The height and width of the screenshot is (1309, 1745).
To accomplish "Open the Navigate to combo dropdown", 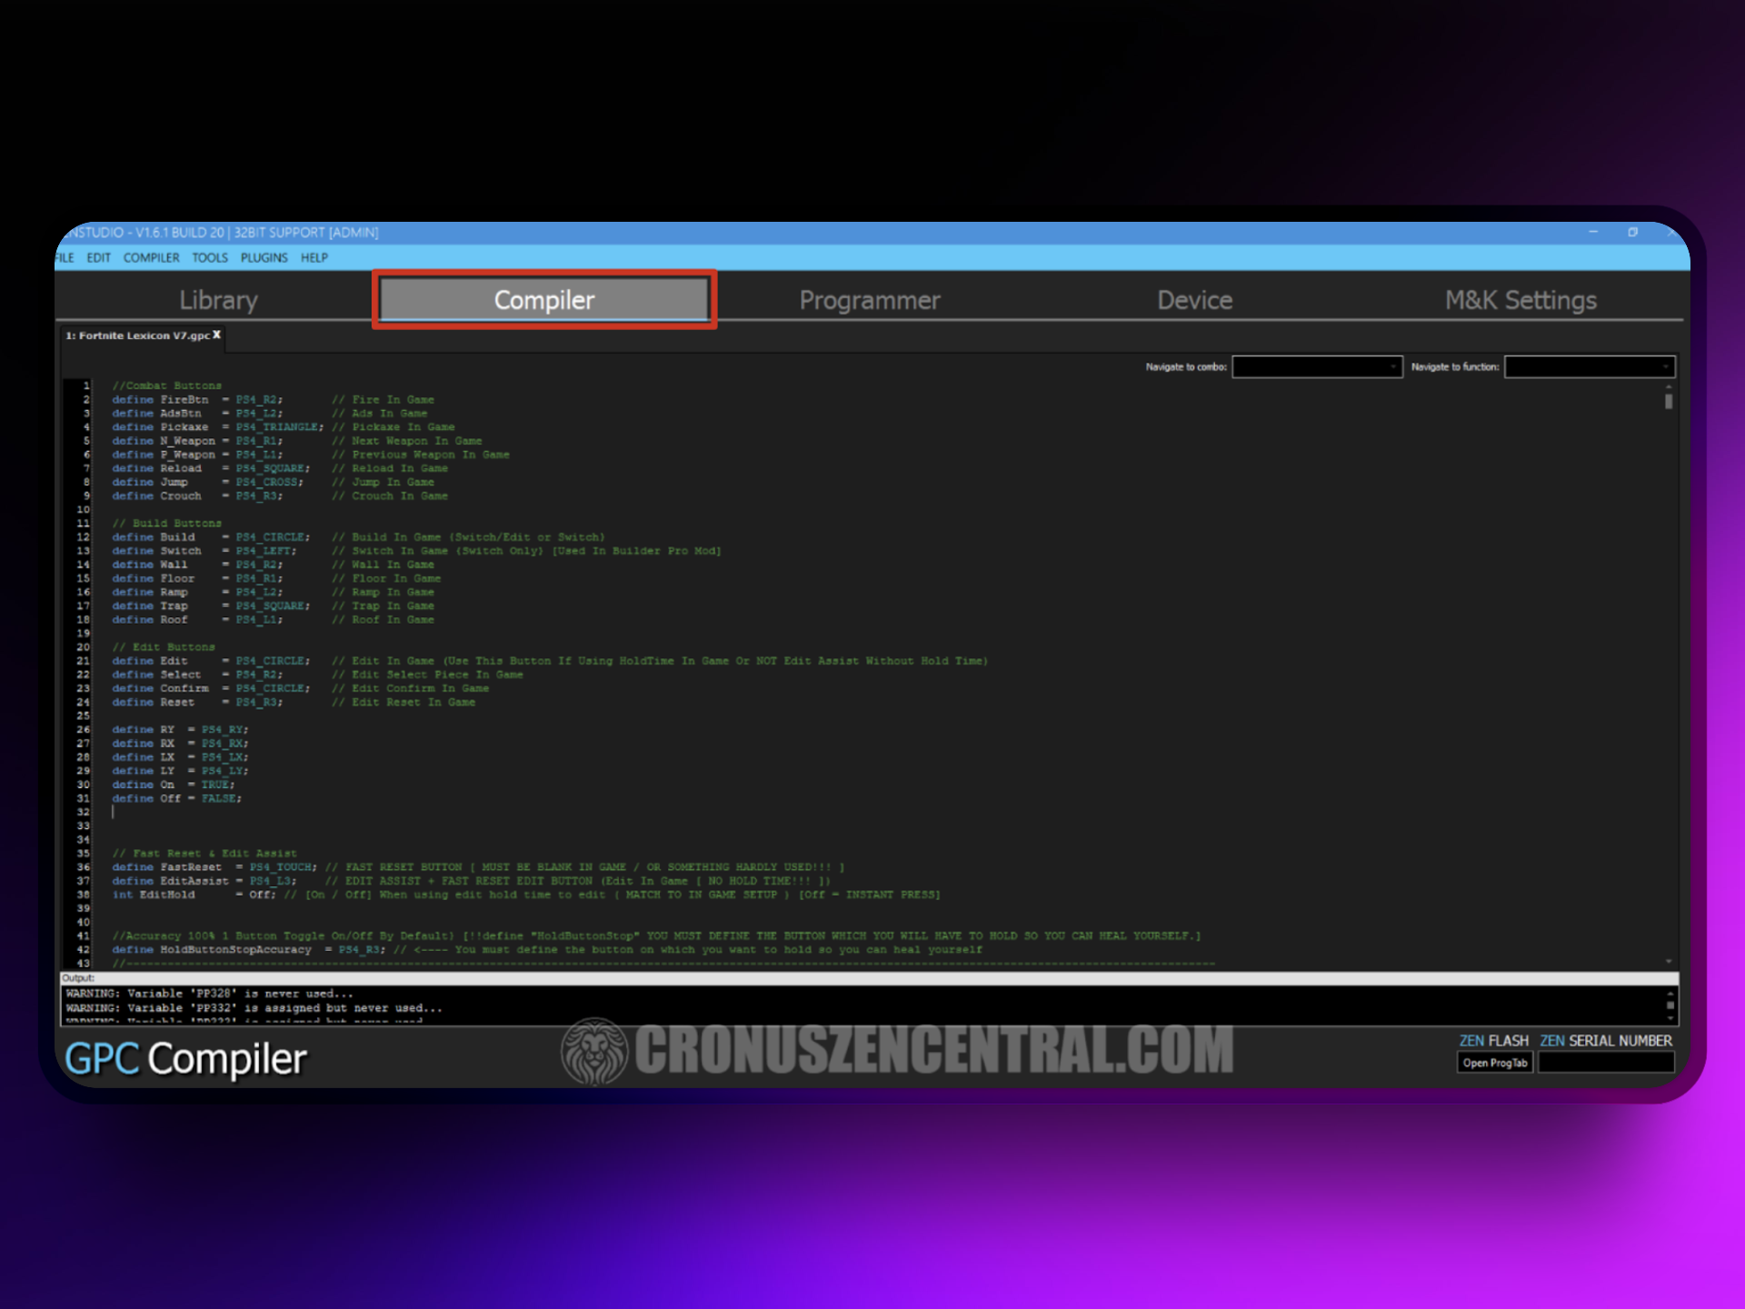I will point(1317,366).
